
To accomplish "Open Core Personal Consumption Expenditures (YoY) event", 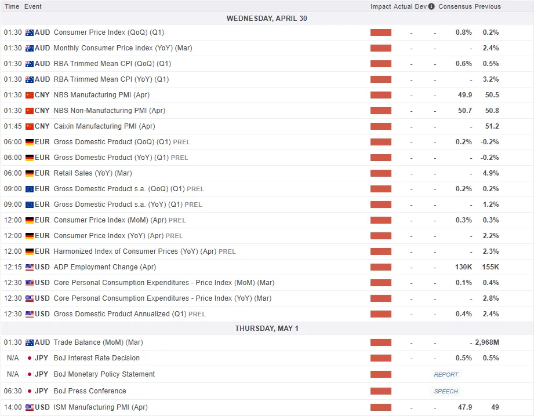I will point(162,298).
